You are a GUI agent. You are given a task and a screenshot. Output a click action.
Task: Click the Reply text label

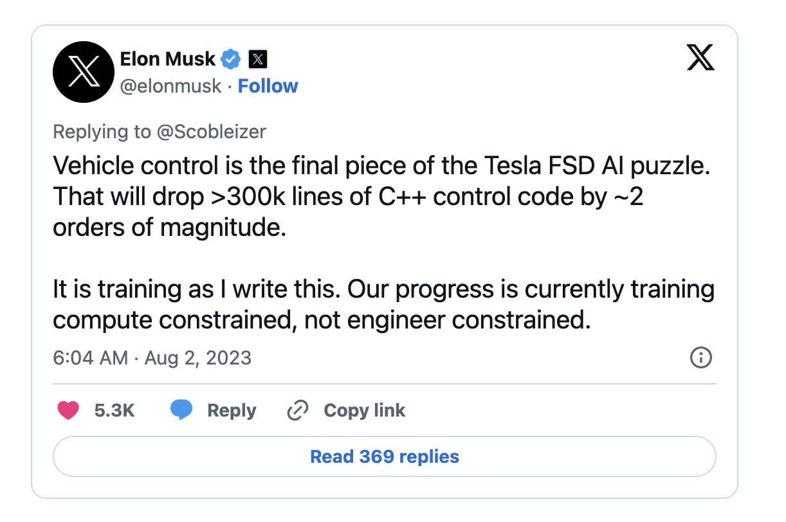click(232, 410)
